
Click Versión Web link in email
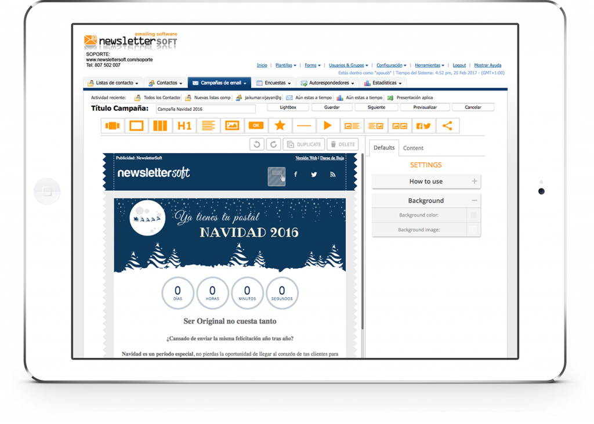(306, 158)
